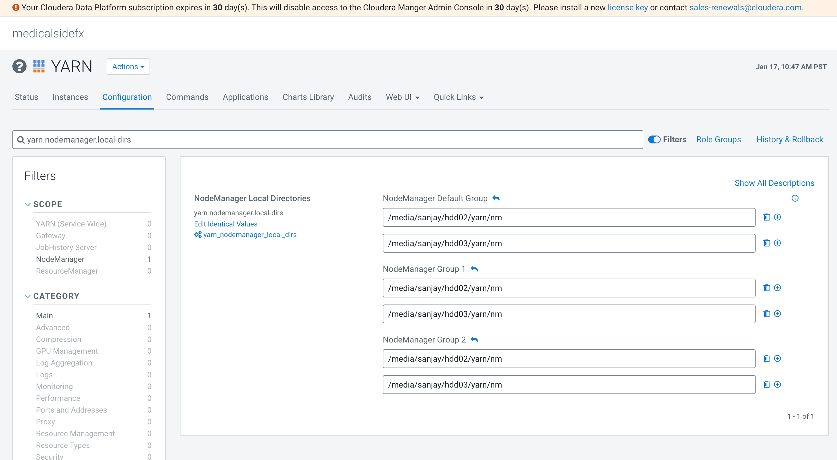Click the gear icon beside yarn_nodemanager_local_dirs
This screenshot has width=837, height=460.
coord(198,234)
